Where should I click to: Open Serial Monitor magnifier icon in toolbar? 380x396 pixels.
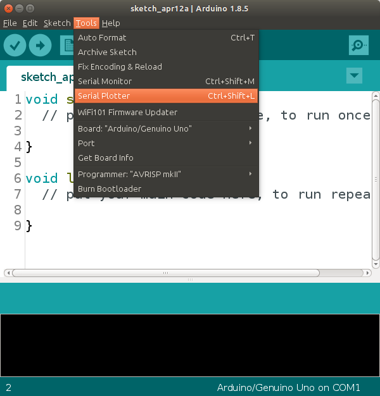coord(358,46)
